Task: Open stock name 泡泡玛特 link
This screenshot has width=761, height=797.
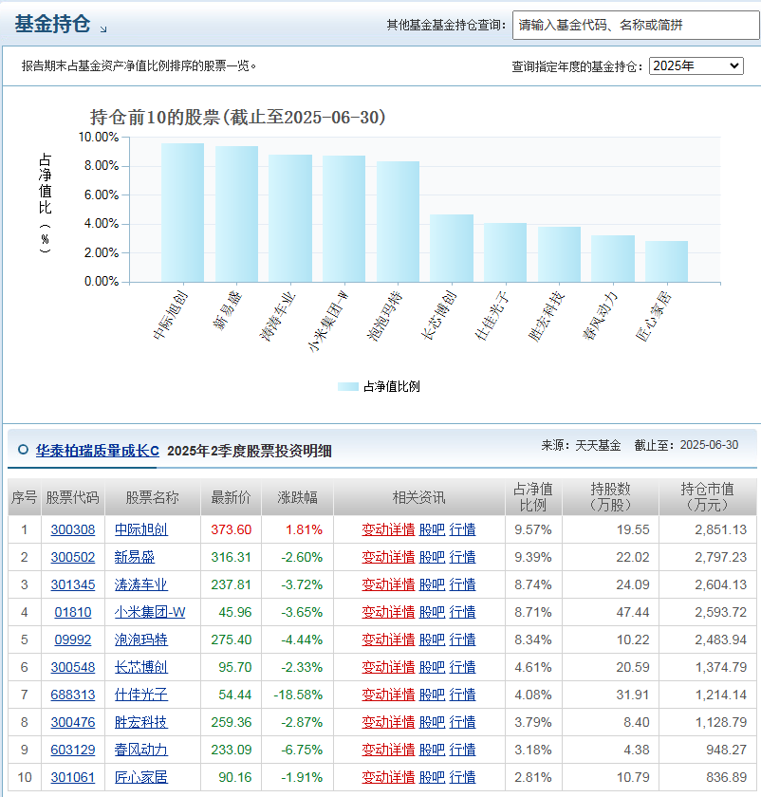Action: [x=140, y=639]
